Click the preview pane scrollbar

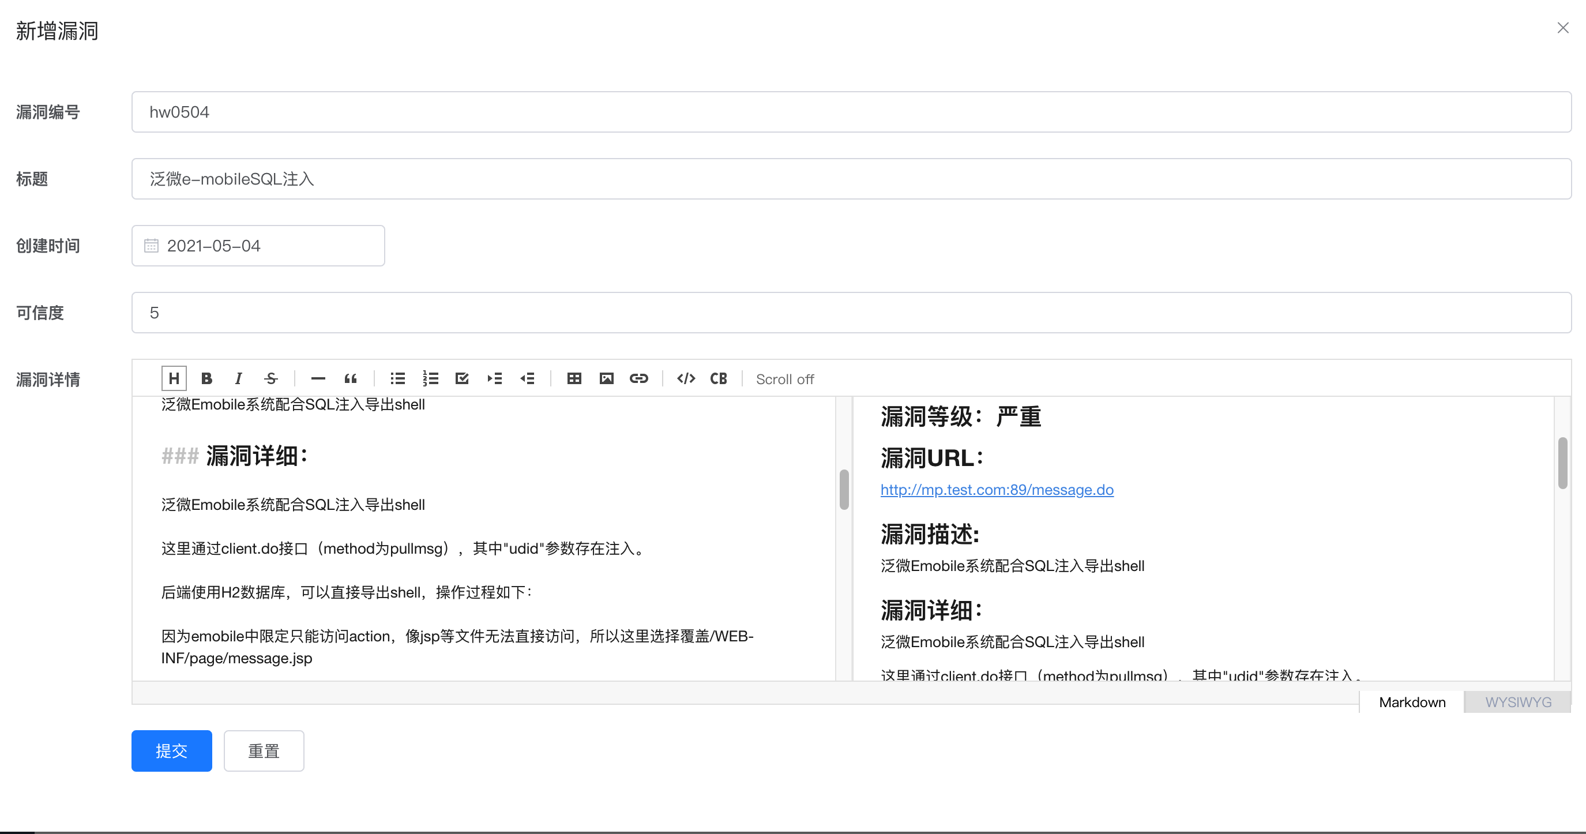coord(1562,463)
